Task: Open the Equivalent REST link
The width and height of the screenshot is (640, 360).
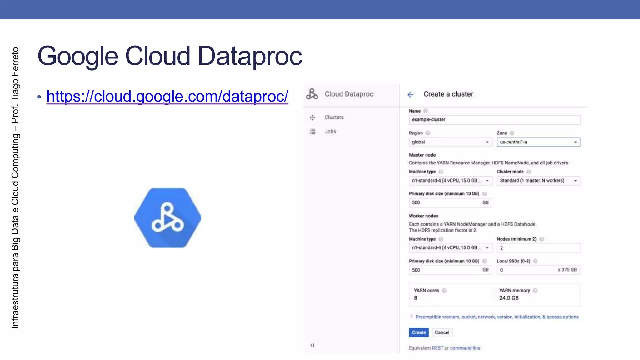Action: tap(437, 348)
